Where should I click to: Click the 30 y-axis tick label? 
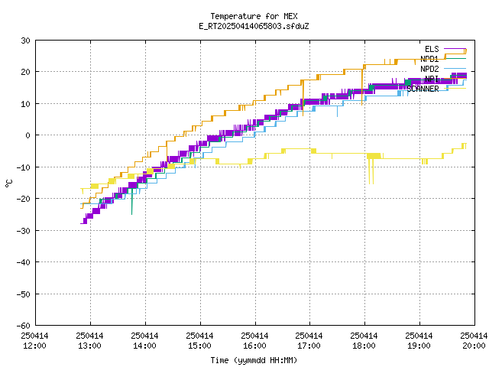coord(25,40)
